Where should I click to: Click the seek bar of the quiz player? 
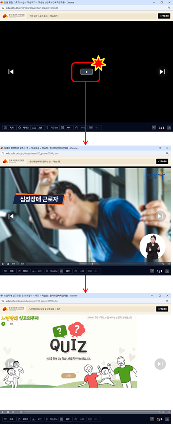(x=93, y=412)
